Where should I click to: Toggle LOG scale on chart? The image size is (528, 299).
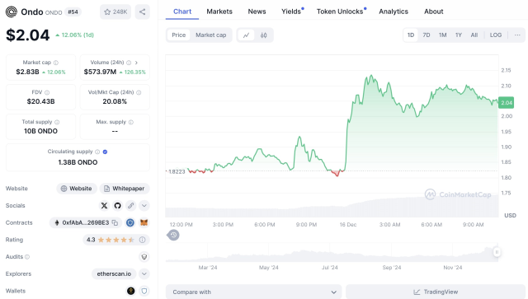coord(496,35)
